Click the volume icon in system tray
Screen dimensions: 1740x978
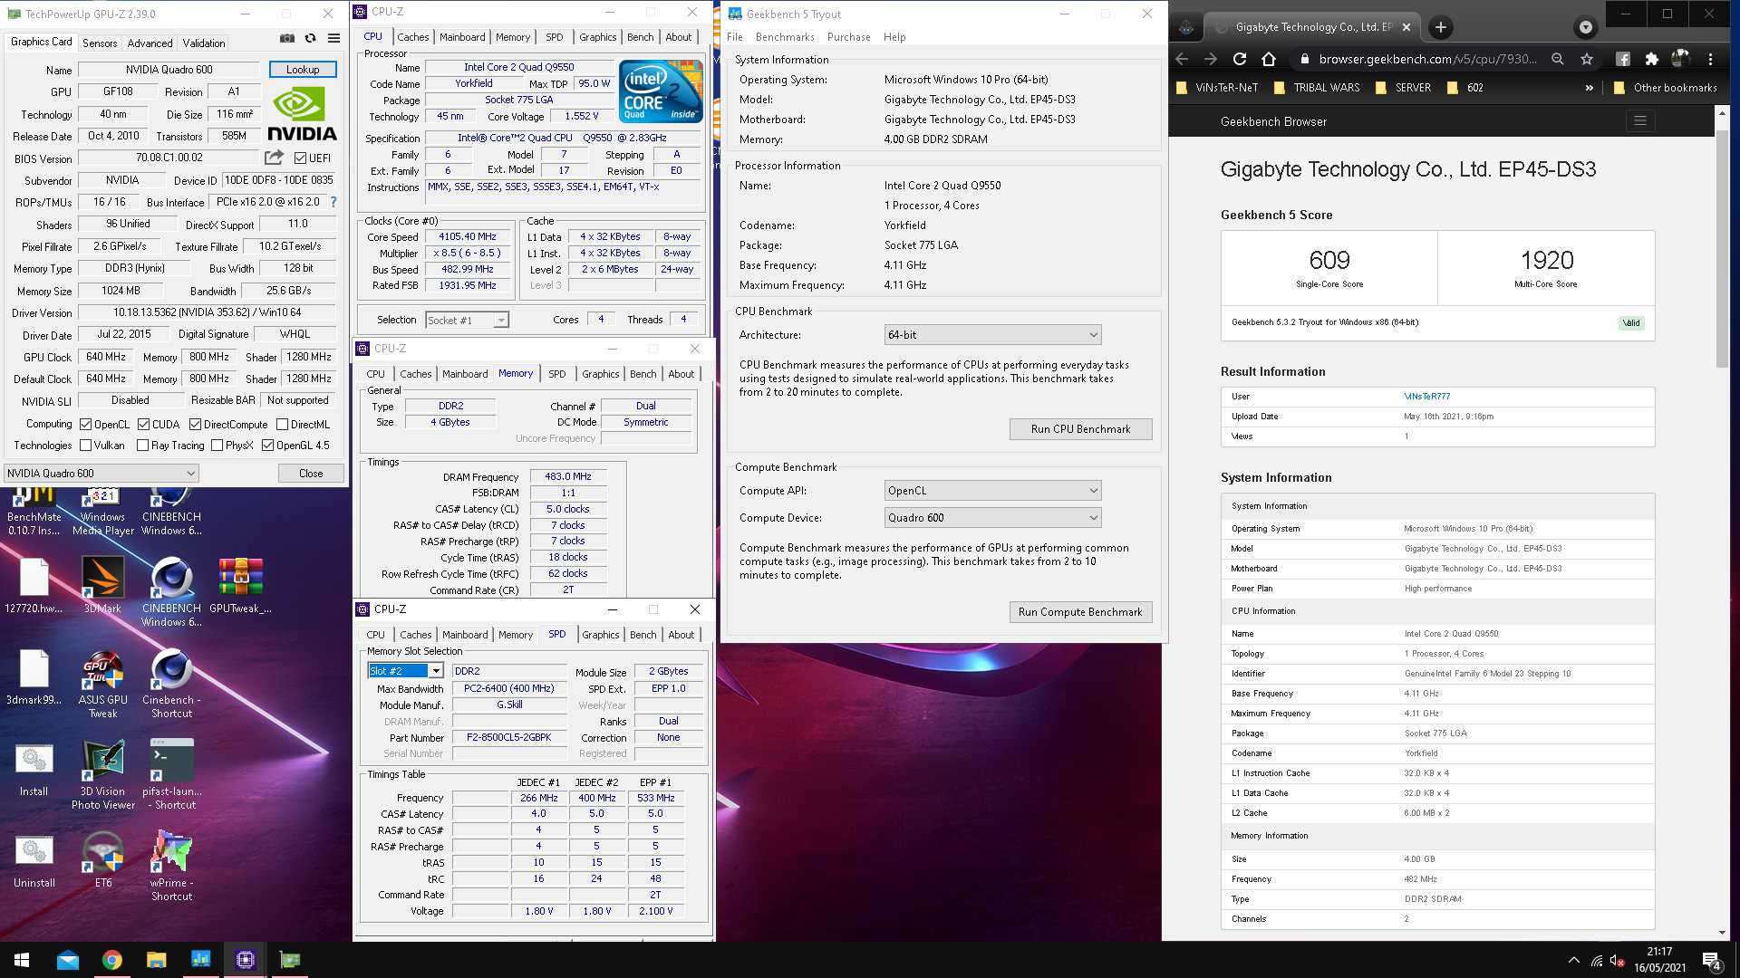click(x=1616, y=960)
